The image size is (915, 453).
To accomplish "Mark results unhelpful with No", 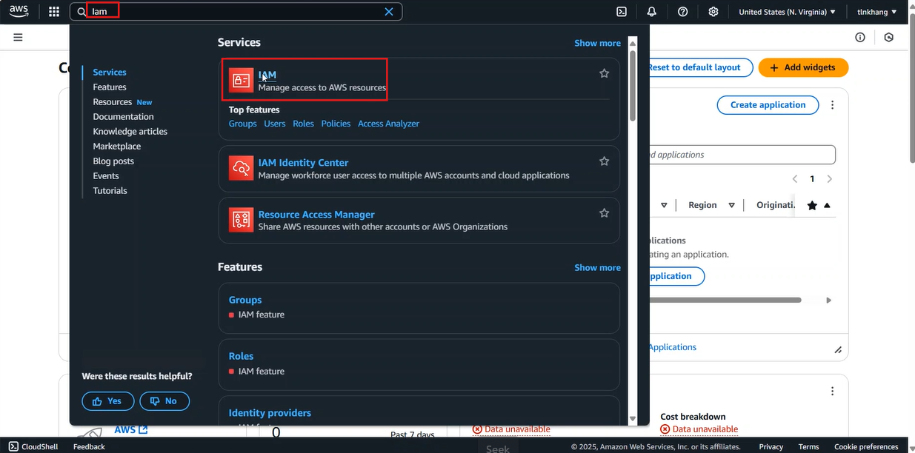I will [x=164, y=401].
